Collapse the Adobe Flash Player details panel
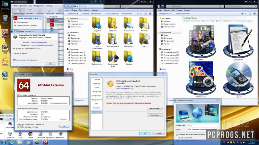259x145 pixels. [x=41, y=18]
